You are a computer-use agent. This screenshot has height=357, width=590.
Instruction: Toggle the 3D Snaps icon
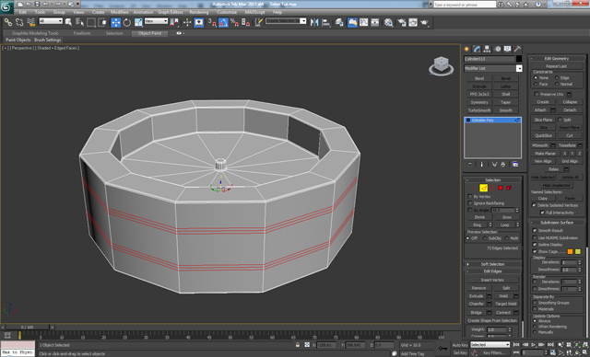click(212, 22)
